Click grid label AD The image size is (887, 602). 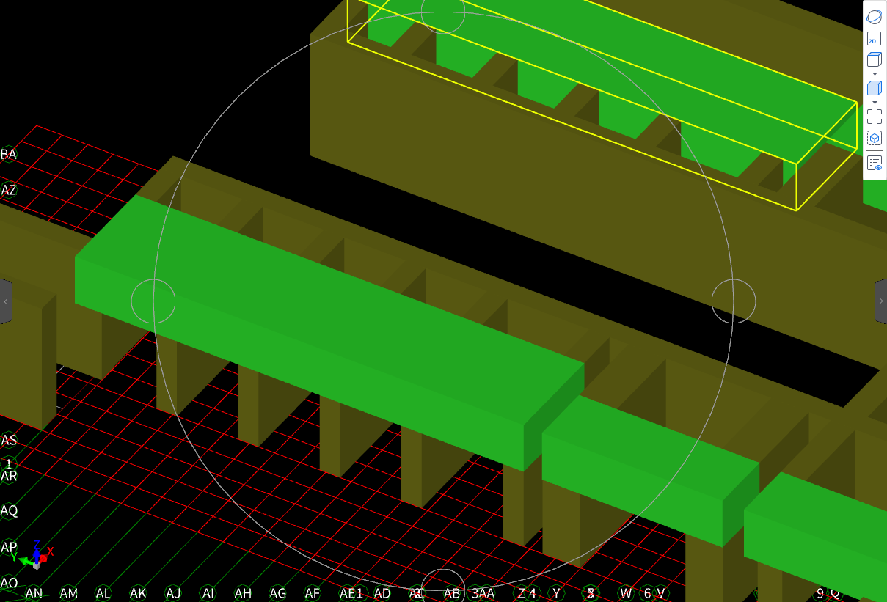382,593
